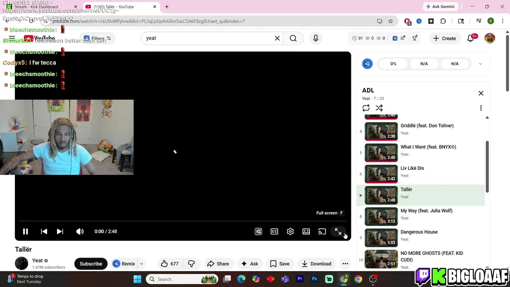Open Chrome's three-dot menu
510x287 pixels.
click(x=502, y=21)
